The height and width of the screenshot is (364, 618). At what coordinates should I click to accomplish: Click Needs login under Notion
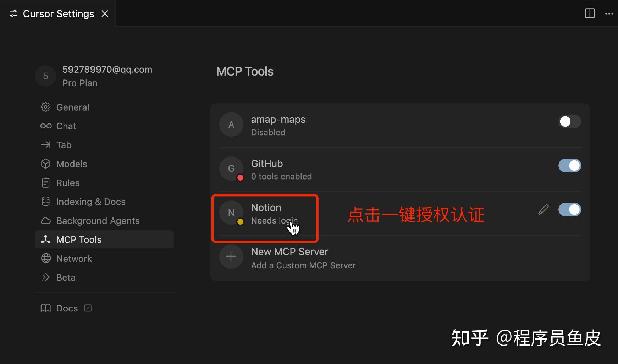click(274, 221)
